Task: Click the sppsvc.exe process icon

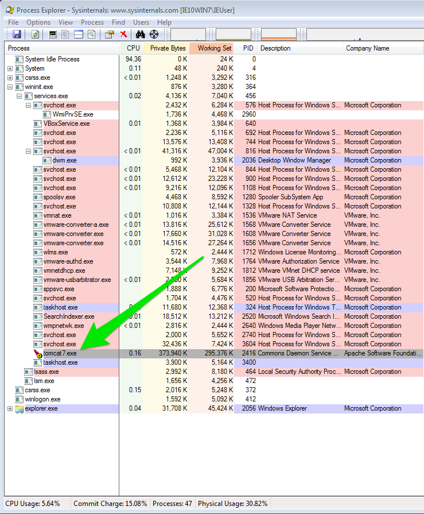Action: point(38,289)
